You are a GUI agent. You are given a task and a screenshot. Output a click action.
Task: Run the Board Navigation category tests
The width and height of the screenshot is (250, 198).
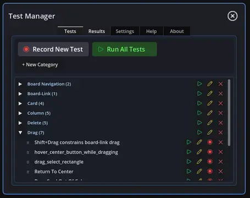click(199, 84)
